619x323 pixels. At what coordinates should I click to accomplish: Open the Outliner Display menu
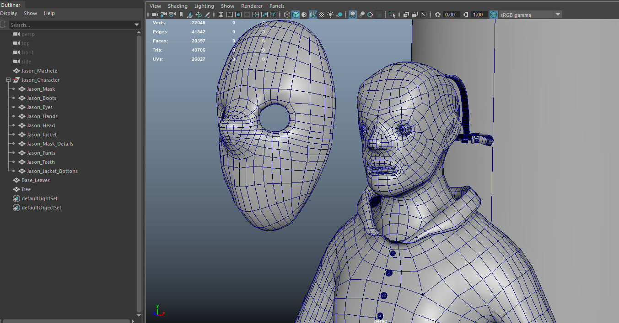(8, 13)
